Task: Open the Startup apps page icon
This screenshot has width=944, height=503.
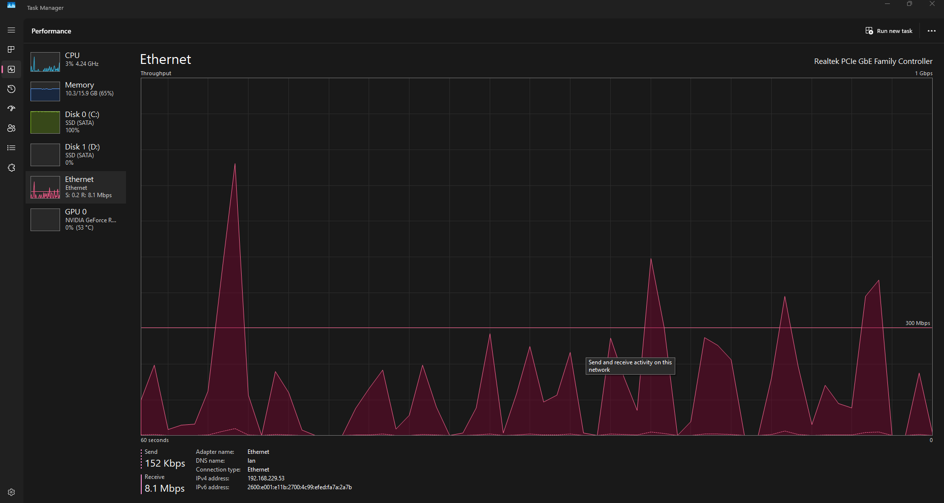Action: [x=11, y=109]
